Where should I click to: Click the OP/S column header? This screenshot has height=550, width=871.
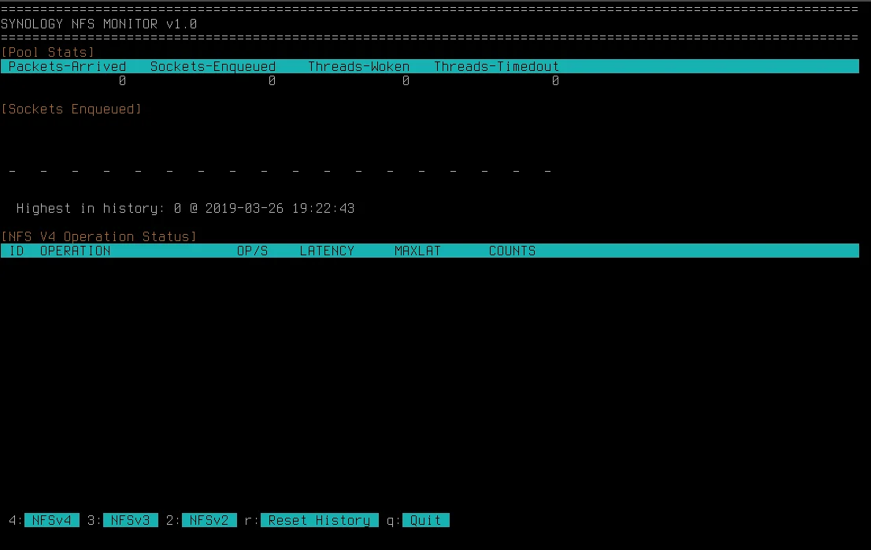[252, 251]
